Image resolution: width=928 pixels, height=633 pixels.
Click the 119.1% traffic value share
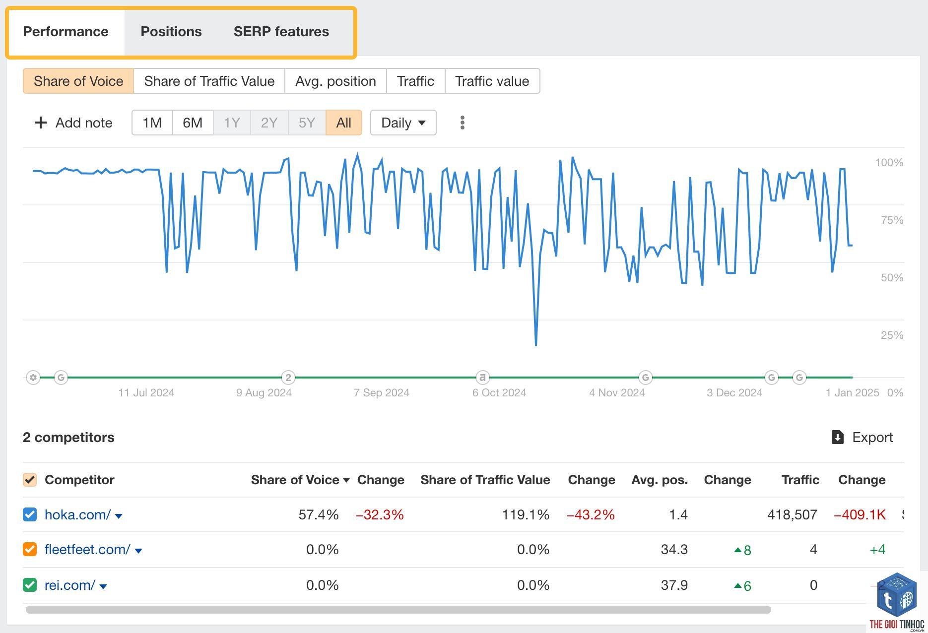tap(526, 514)
